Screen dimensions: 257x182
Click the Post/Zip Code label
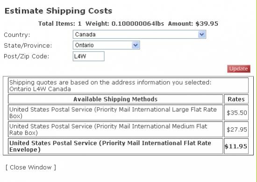(x=26, y=56)
